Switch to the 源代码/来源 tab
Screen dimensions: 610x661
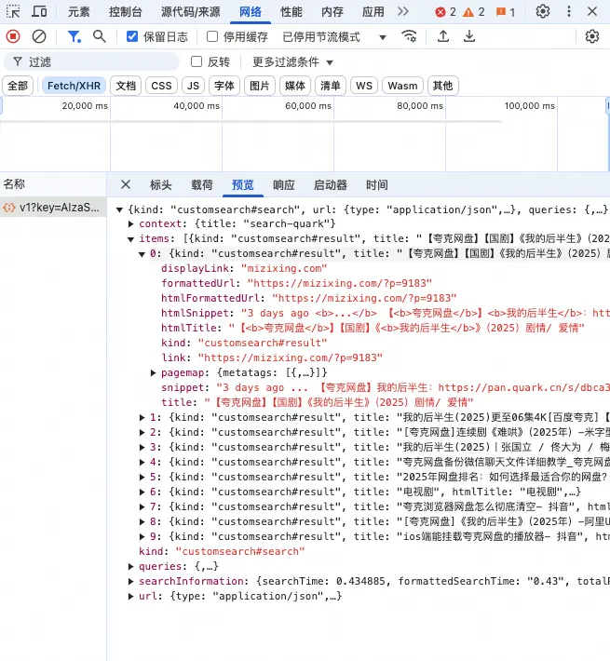pos(191,12)
